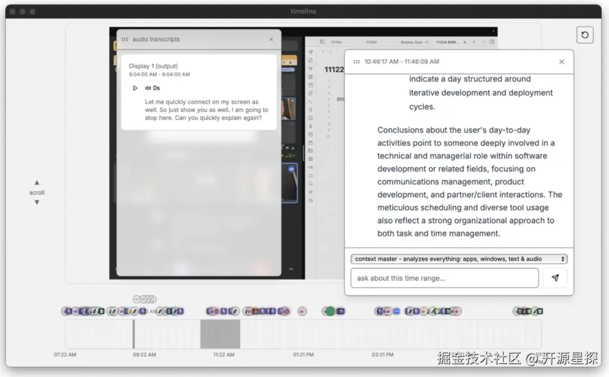Select the gray highlighted timeline range
Screen dimensions: 609x377
click(x=220, y=334)
